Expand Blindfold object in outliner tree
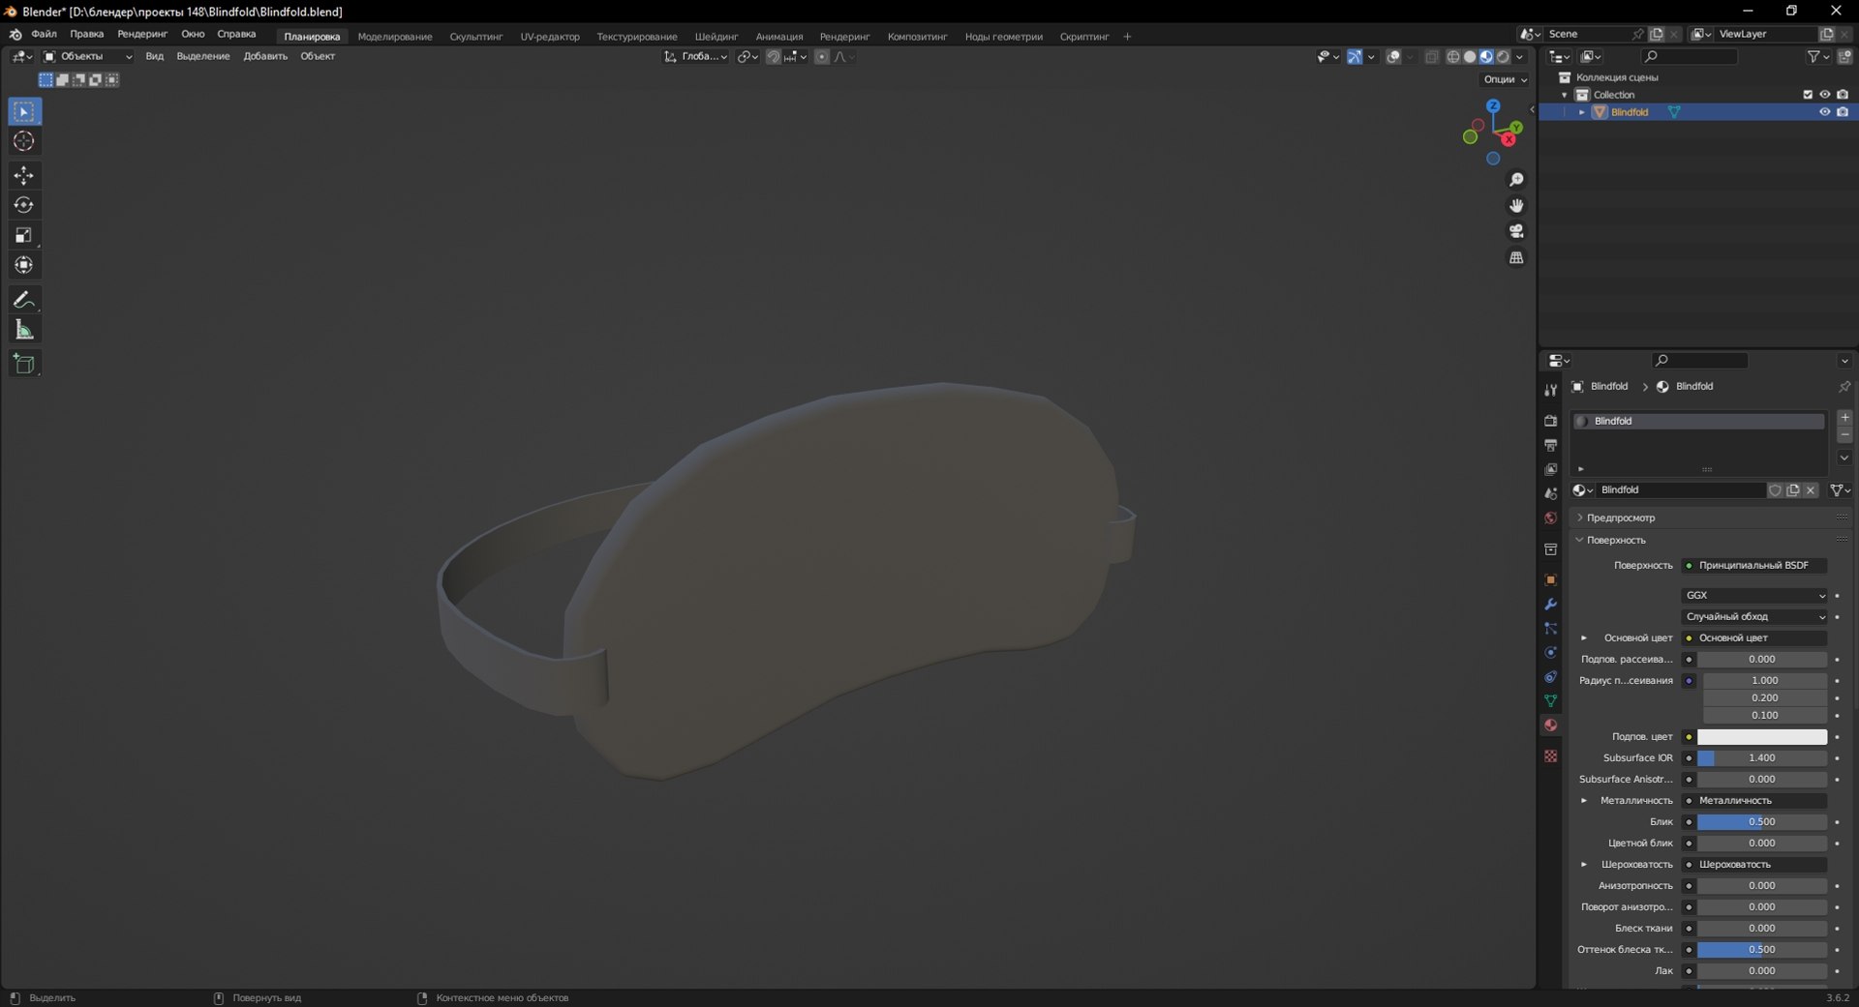The width and height of the screenshot is (1859, 1007). 1582,112
